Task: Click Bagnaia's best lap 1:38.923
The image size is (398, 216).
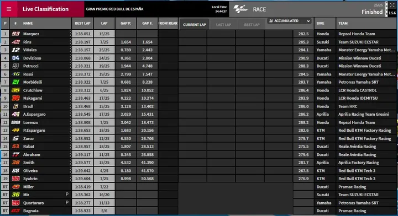Action: point(82,210)
